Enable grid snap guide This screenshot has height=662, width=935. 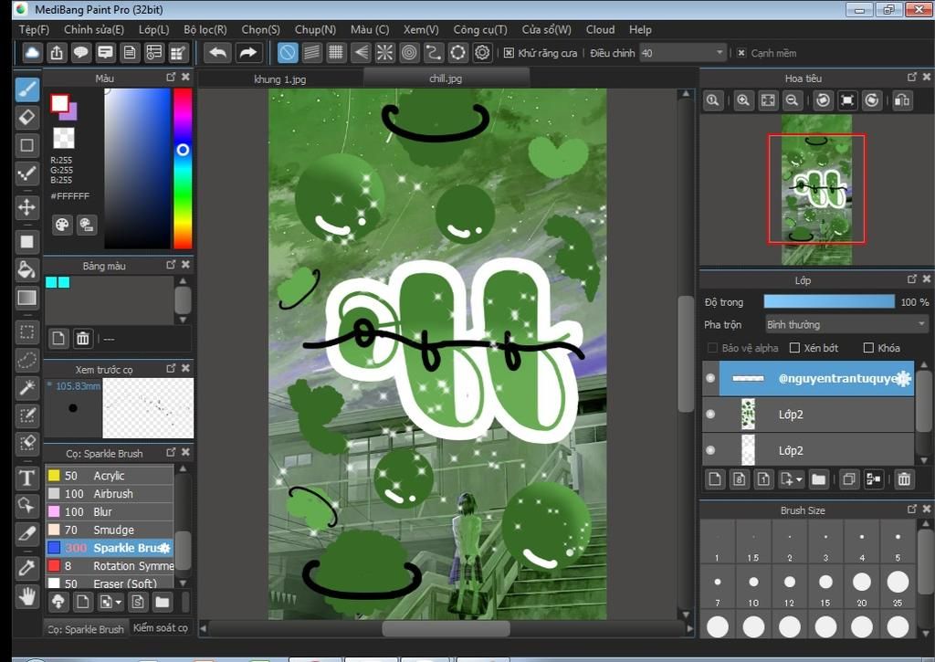(x=336, y=53)
